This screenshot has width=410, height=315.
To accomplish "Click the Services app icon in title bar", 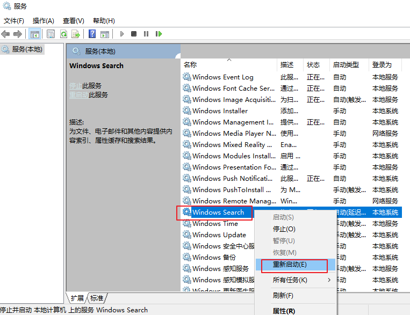I will click(x=7, y=6).
